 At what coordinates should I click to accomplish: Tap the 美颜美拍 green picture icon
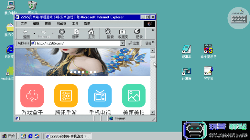(134, 95)
